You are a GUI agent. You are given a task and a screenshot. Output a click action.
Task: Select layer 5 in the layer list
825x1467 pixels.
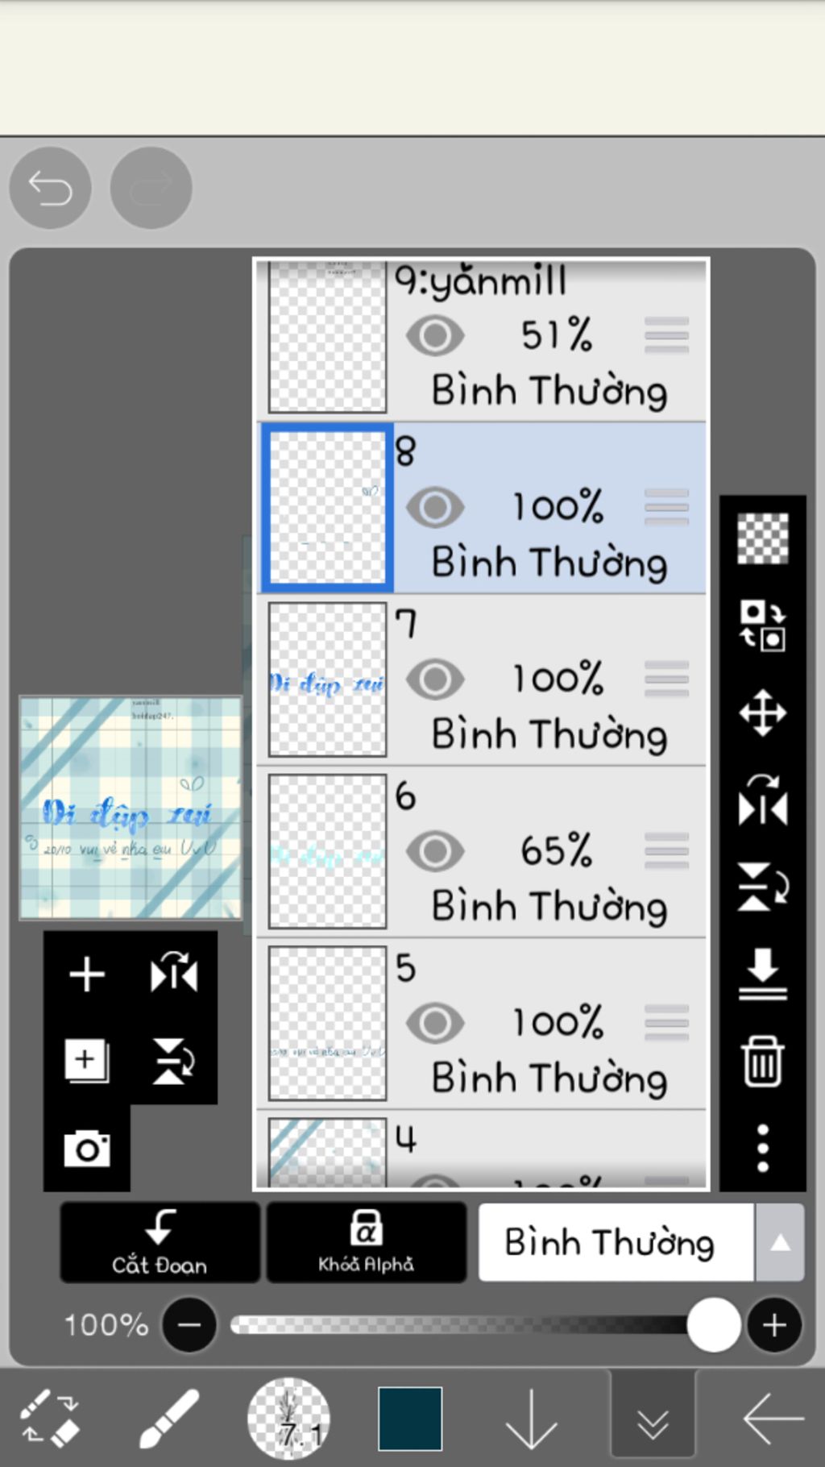point(548,1024)
